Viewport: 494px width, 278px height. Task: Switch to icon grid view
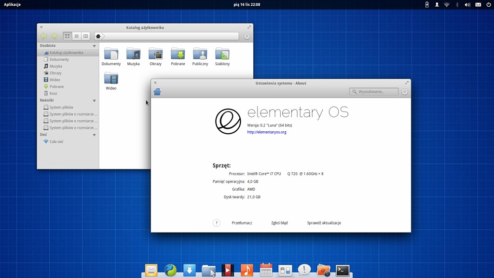67,36
